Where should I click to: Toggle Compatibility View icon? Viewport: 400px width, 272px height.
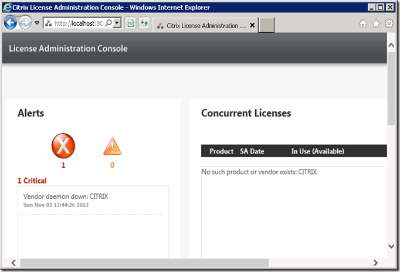point(130,23)
